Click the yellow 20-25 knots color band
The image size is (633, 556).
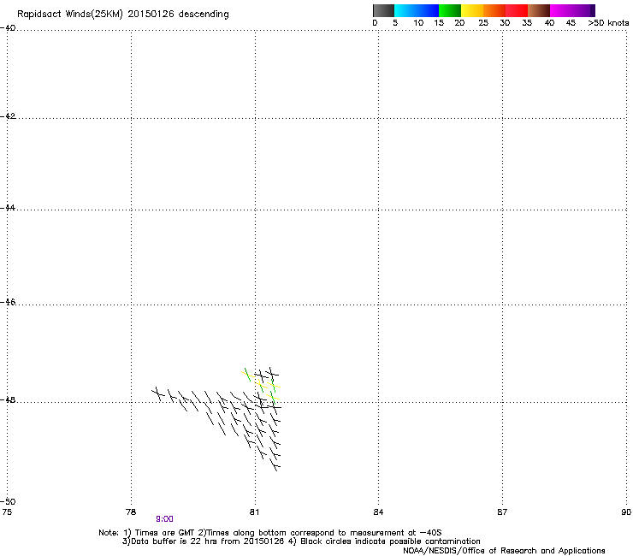tap(472, 10)
